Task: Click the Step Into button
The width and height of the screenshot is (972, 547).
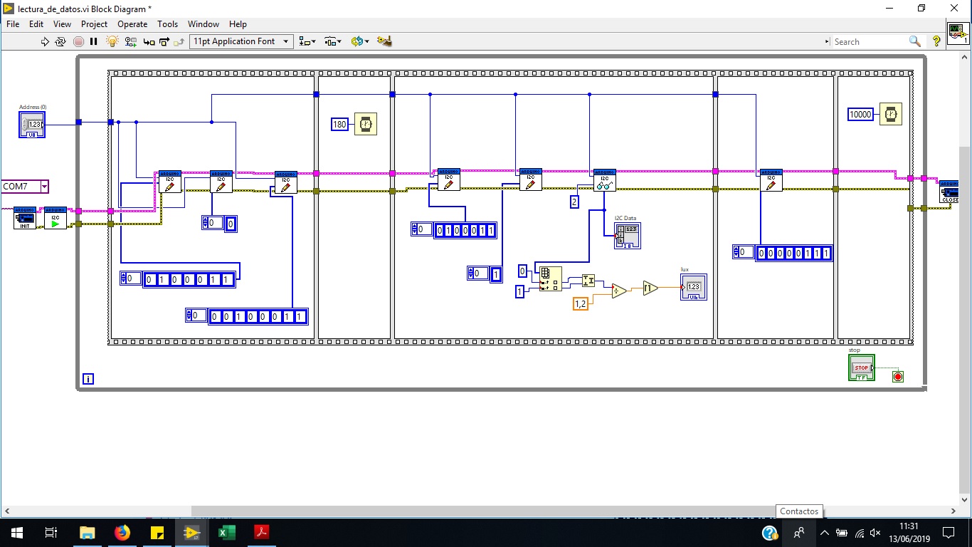Action: 149,41
